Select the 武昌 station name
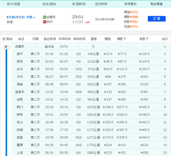The height and width of the screenshot is (156, 171). [x=20, y=138]
